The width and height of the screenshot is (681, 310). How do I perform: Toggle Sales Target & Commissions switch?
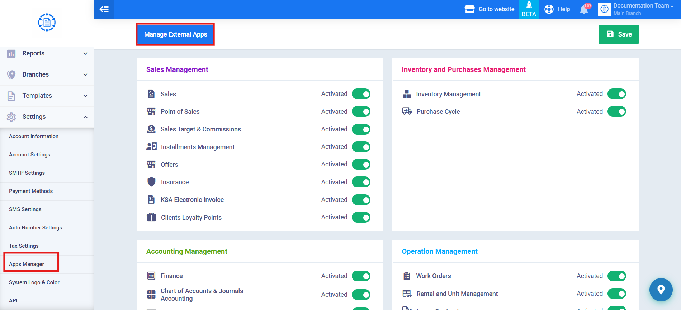pyautogui.click(x=361, y=129)
